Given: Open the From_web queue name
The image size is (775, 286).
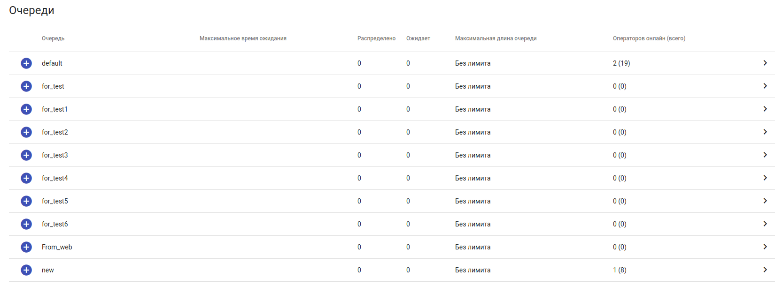Looking at the screenshot, I should (x=57, y=247).
